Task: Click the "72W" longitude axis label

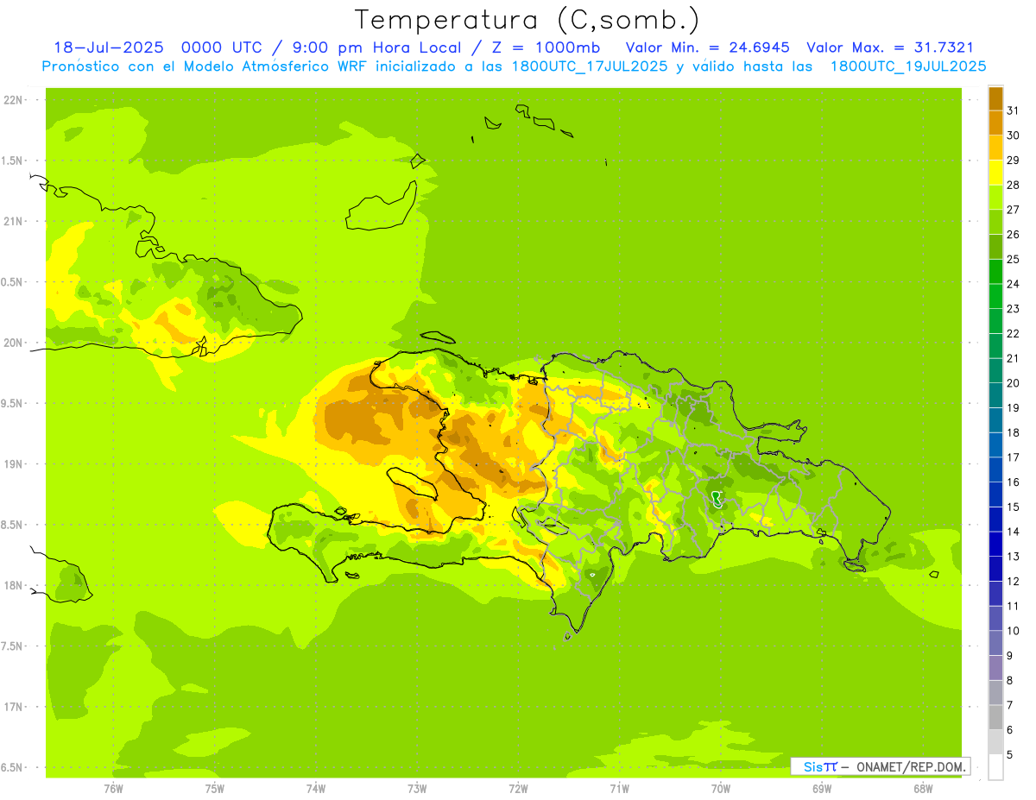Action: pyautogui.click(x=518, y=789)
